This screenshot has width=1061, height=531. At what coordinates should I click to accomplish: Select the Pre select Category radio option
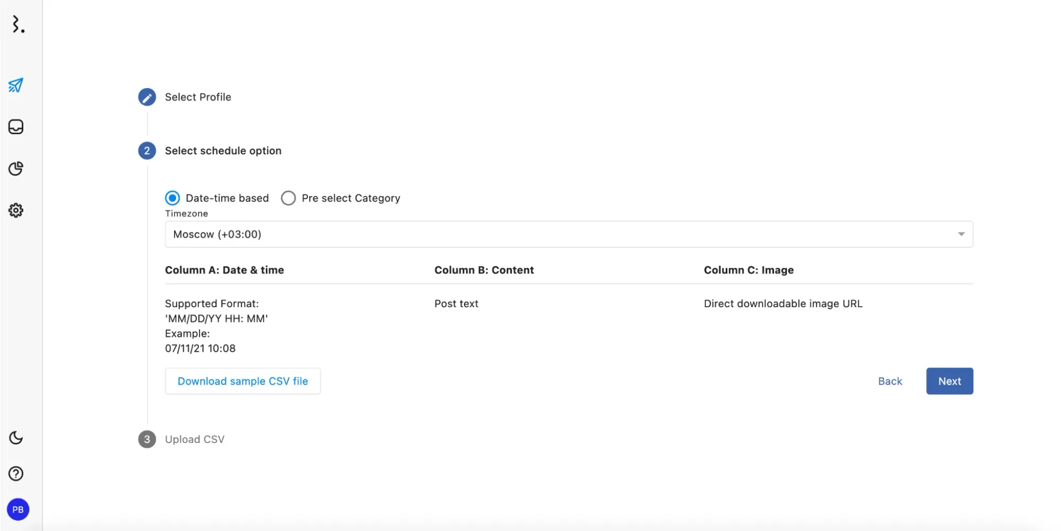(288, 198)
